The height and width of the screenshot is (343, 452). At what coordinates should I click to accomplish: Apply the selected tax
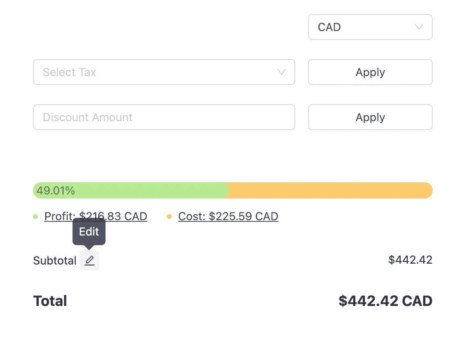[x=370, y=72]
